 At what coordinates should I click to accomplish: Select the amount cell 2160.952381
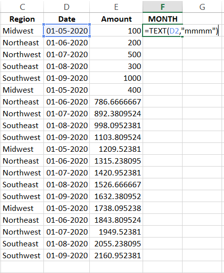116,256
